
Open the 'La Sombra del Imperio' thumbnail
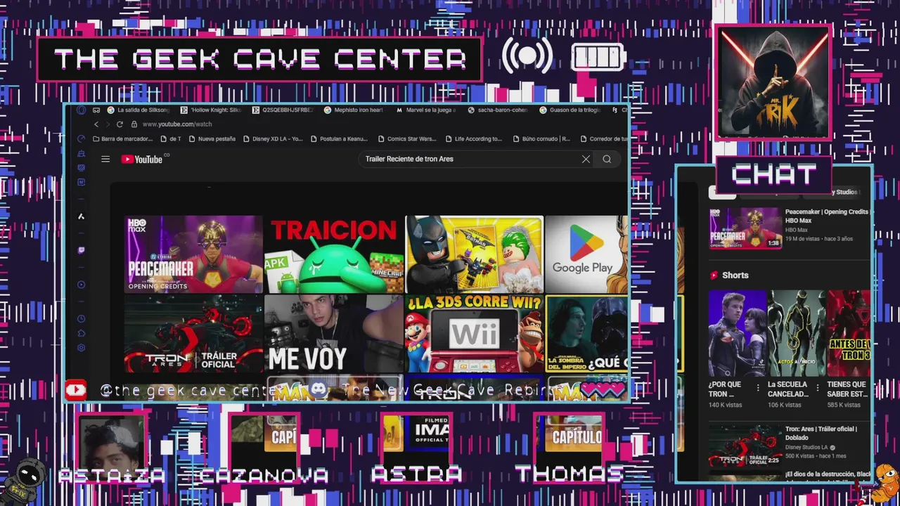586,334
